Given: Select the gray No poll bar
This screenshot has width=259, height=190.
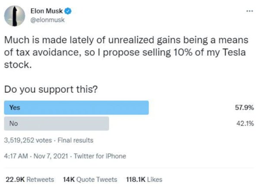Looking at the screenshot, I should click(57, 123).
